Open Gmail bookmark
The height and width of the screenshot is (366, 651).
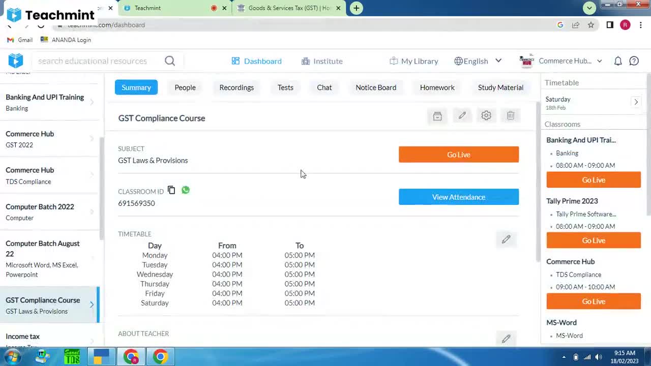coord(20,40)
